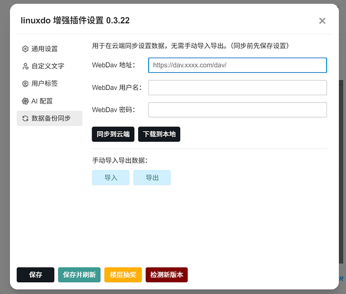Viewport: 346px width, 294px height.
Task: Click the 下载到本地 button
Action: click(159, 134)
